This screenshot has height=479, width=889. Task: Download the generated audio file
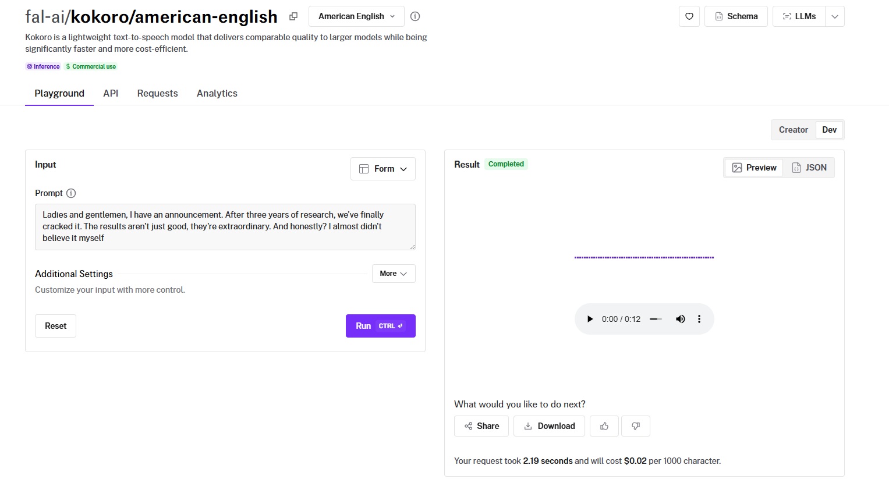550,426
